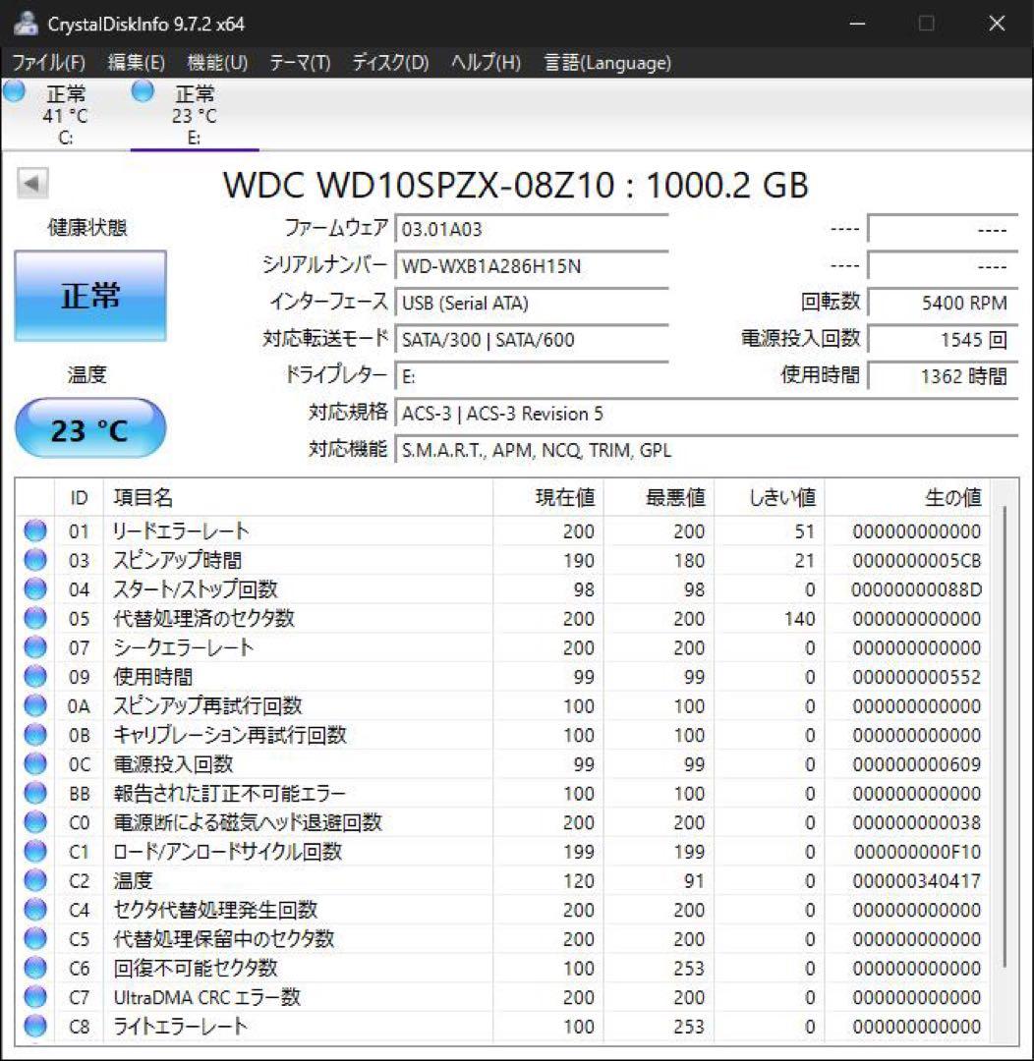Click the status circle for 回復不可能セクタ数
The height and width of the screenshot is (1061, 1034).
[34, 968]
